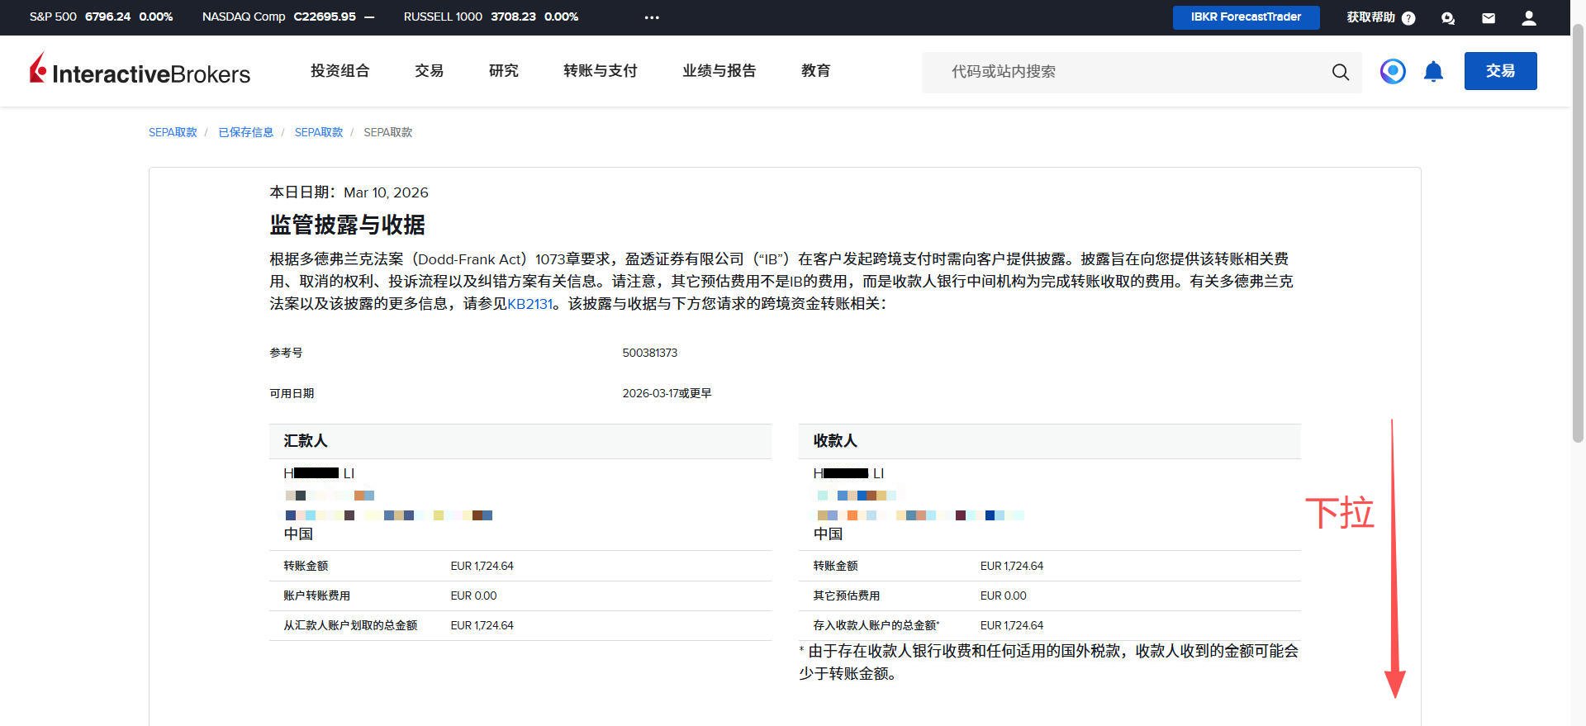Screen dimensions: 1586x726
Task: Click the IBKR ForecastTrader button
Action: point(1246,17)
